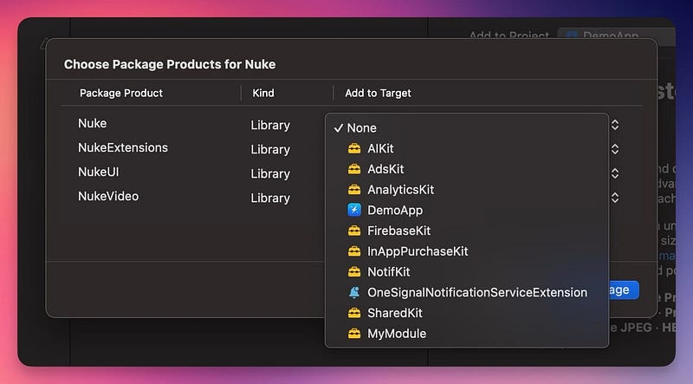Click the Package Product column header

(121, 93)
